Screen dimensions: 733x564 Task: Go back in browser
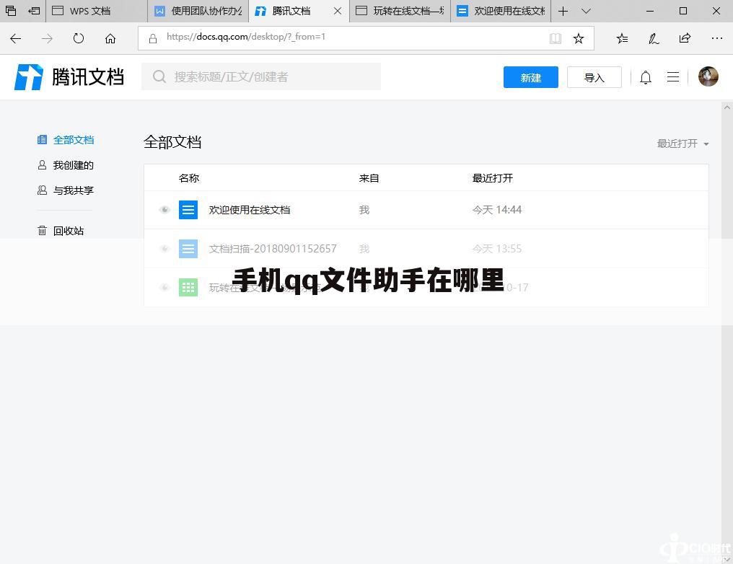(16, 38)
